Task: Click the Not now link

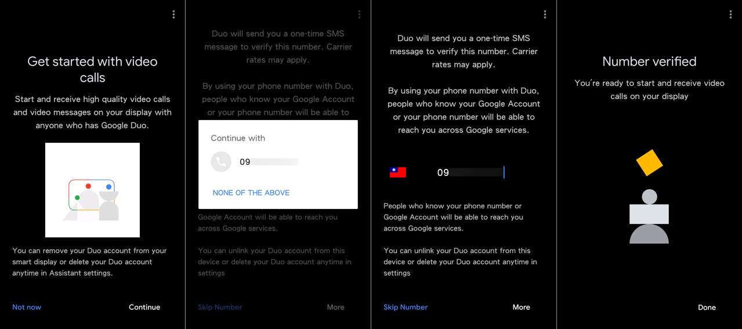Action: pyautogui.click(x=27, y=307)
